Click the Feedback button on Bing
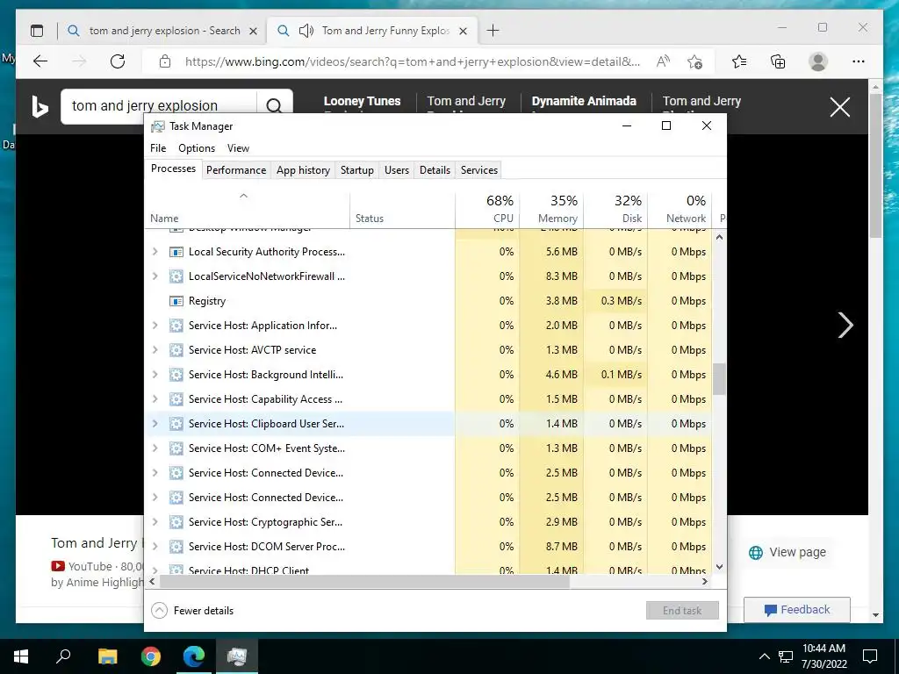 click(797, 610)
